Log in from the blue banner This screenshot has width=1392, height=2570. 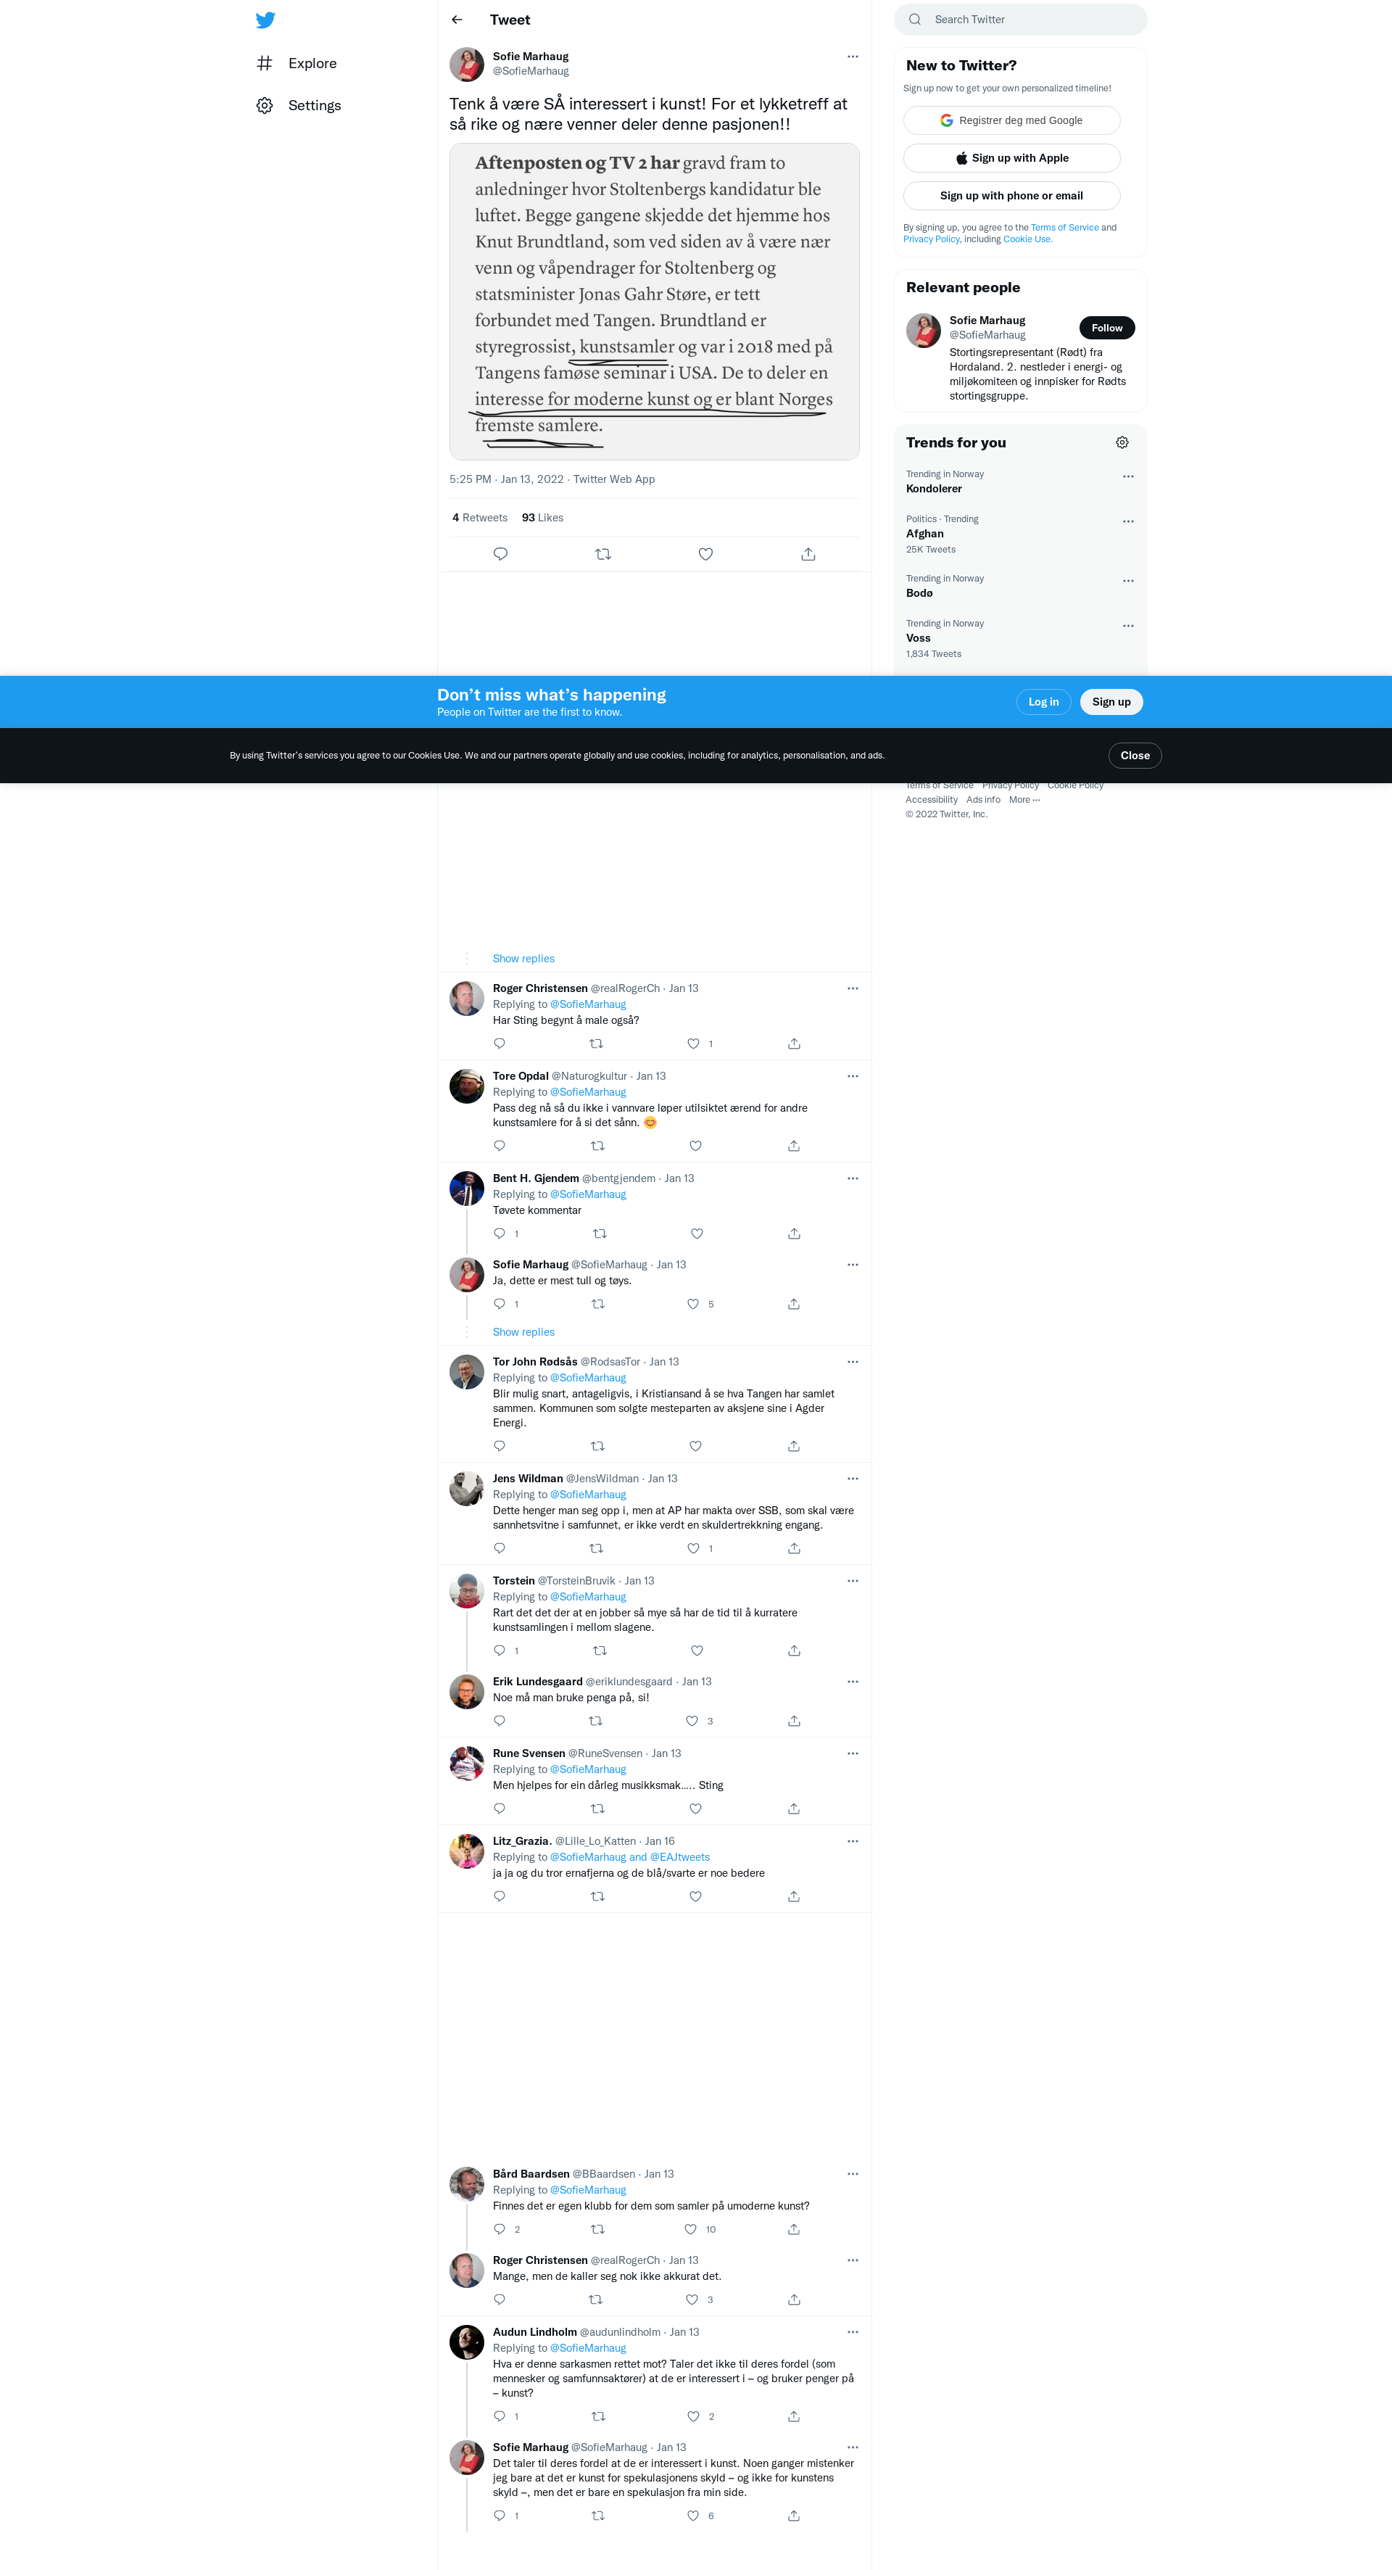pyautogui.click(x=1043, y=703)
